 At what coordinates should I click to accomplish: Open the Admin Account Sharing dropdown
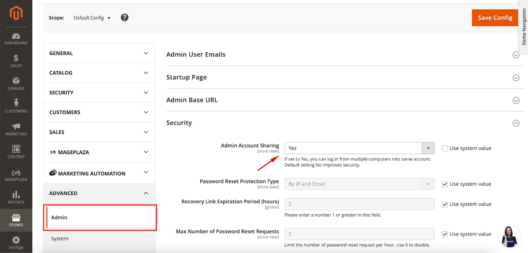[x=359, y=148]
